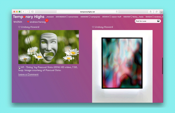Click the score 4406066 in the ticker

tap(84, 17)
